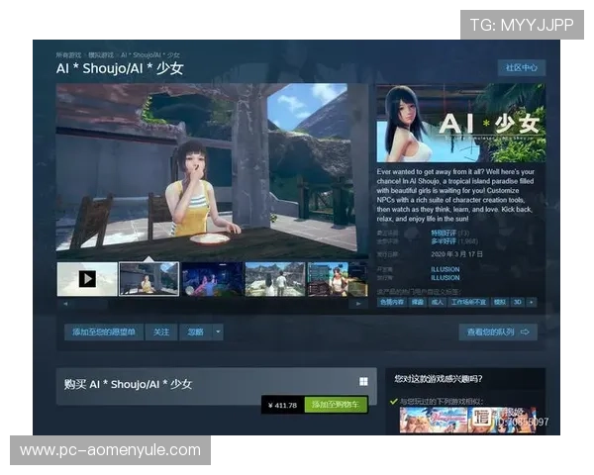The width and height of the screenshot is (594, 475).
Task: Play the video thumbnail in the media strip
Action: [x=87, y=279]
